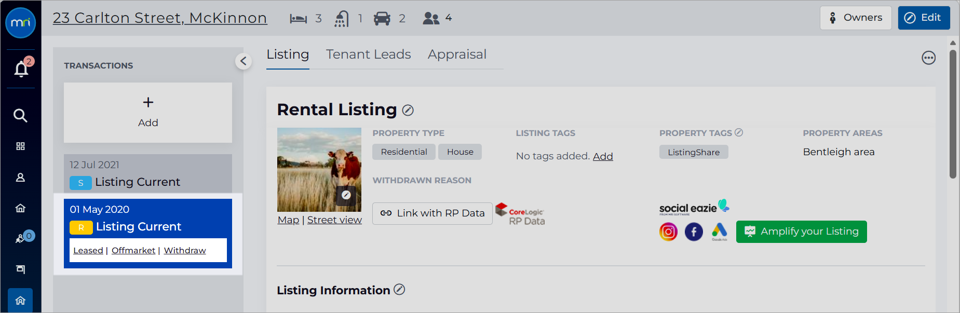Collapse the Transactions panel chevron
This screenshot has width=960, height=313.
[244, 61]
